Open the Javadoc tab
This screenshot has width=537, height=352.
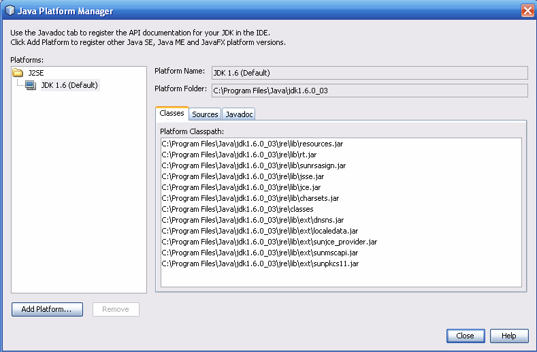239,114
